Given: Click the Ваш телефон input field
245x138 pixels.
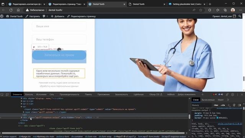Looking at the screenshot, I should tap(59, 39).
